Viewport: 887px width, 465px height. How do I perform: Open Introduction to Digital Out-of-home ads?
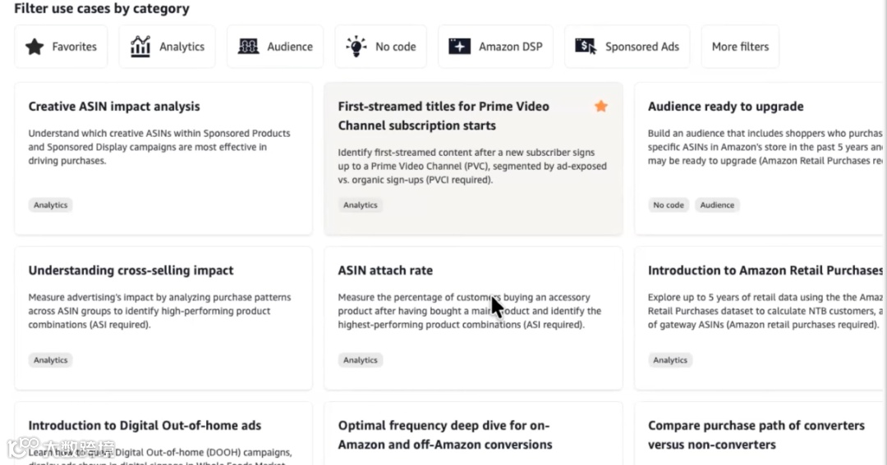(x=145, y=426)
